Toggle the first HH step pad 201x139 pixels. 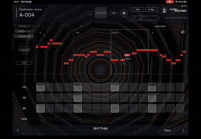[x=41, y=87]
